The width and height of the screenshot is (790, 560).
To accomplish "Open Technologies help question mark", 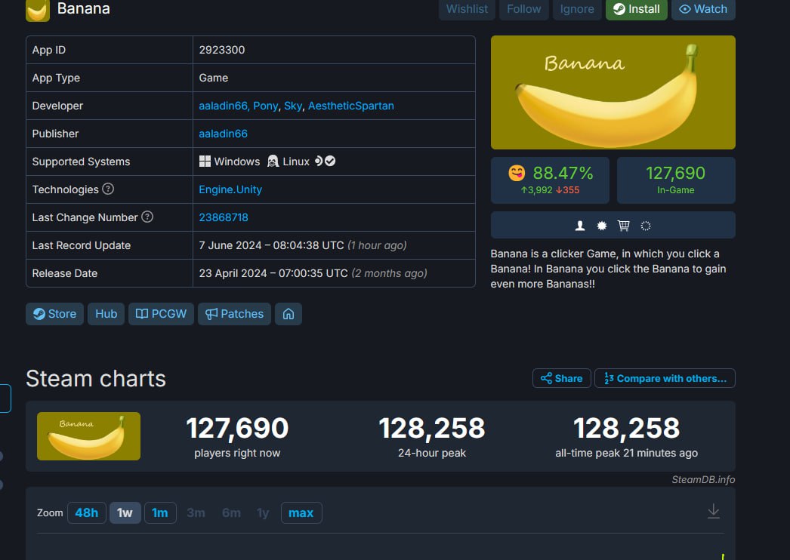I will coord(108,189).
